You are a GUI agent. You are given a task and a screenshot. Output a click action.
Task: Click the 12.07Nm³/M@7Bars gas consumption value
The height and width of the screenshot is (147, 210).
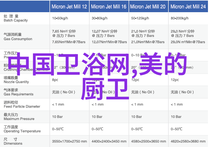pyautogui.click(x=109, y=42)
